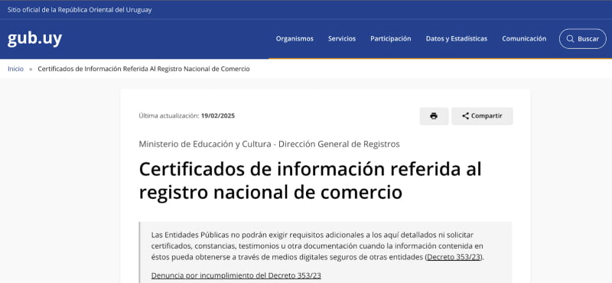The height and width of the screenshot is (283, 612).
Task: Go to Inicio breadcrumb link
Action: click(x=15, y=69)
